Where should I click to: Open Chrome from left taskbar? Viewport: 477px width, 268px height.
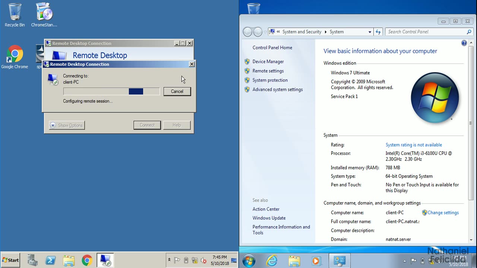(87, 260)
